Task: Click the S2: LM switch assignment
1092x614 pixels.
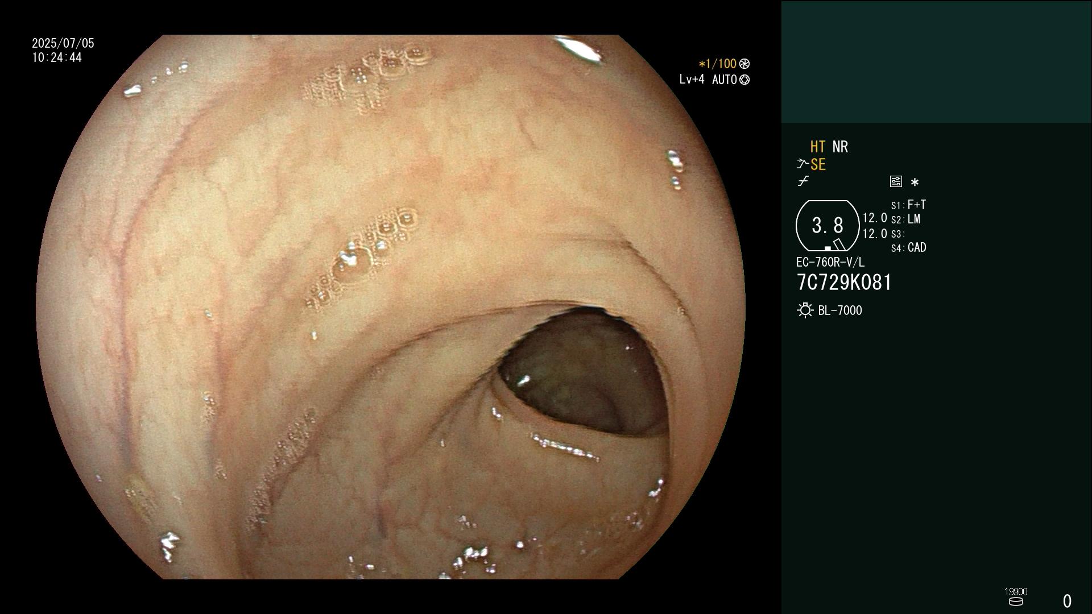Action: point(906,219)
